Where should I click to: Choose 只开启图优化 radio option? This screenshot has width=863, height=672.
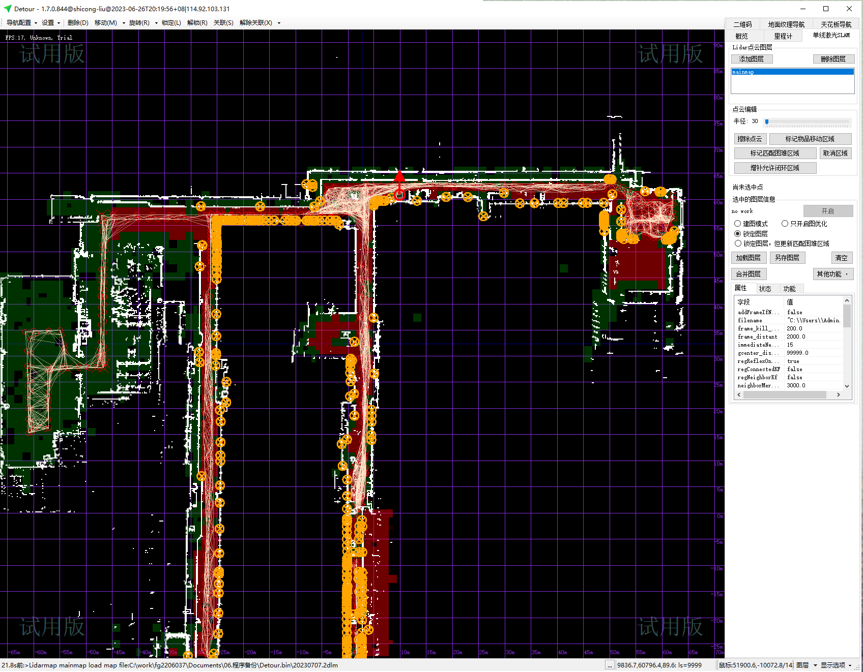(x=785, y=224)
